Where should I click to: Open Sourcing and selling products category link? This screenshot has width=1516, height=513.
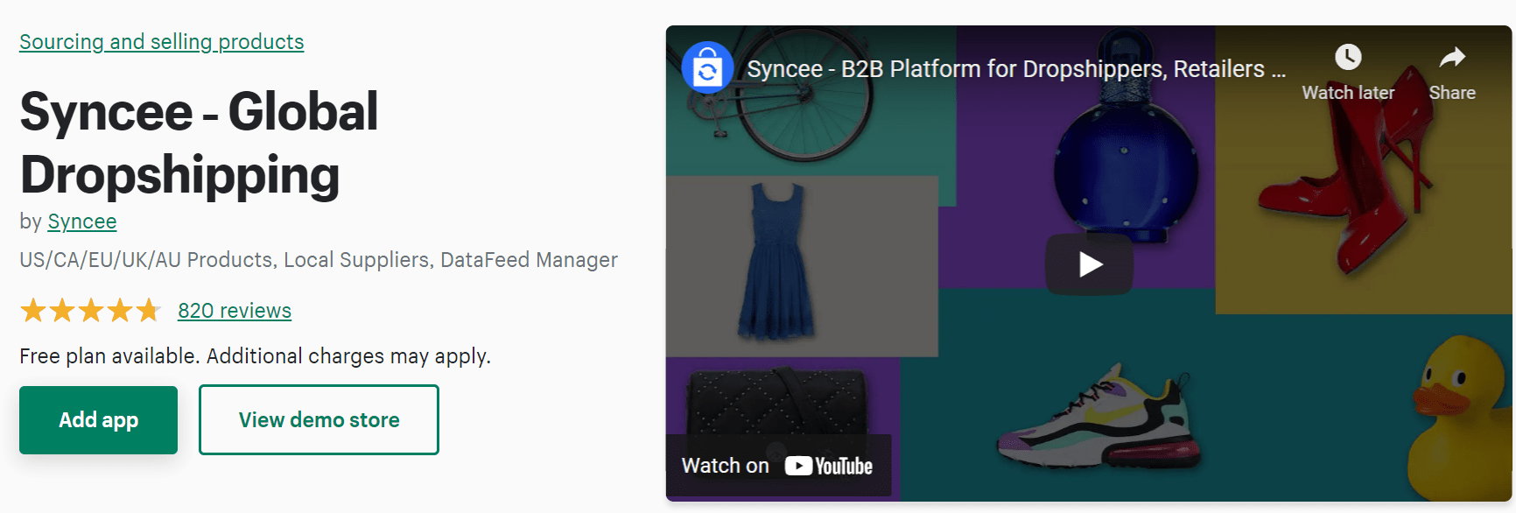pyautogui.click(x=162, y=42)
